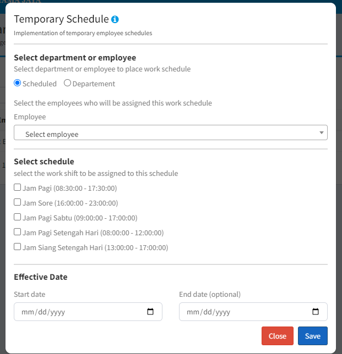The height and width of the screenshot is (354, 342).
Task: Tick the Jam Siang Setengah Hari checkbox
Action: point(18,247)
